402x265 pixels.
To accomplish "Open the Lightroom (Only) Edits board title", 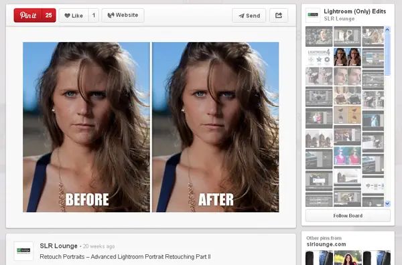I will click(355, 11).
